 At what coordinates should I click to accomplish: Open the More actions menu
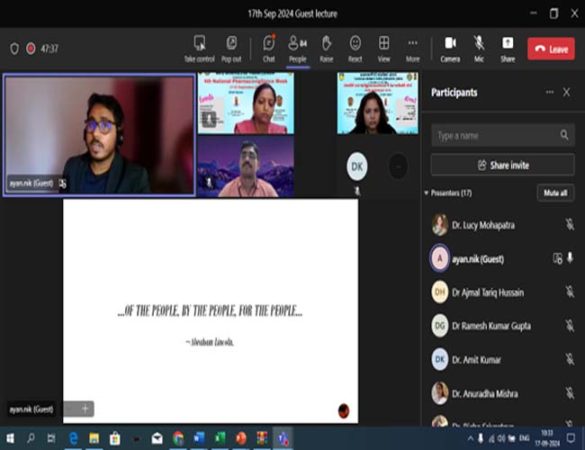[x=412, y=49]
